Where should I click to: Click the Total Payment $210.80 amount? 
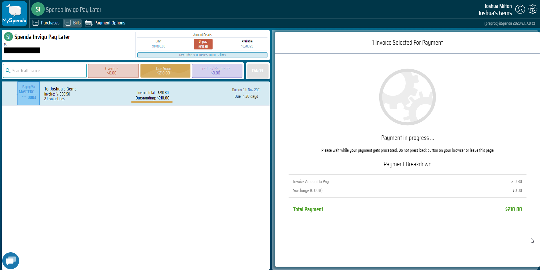pos(514,209)
